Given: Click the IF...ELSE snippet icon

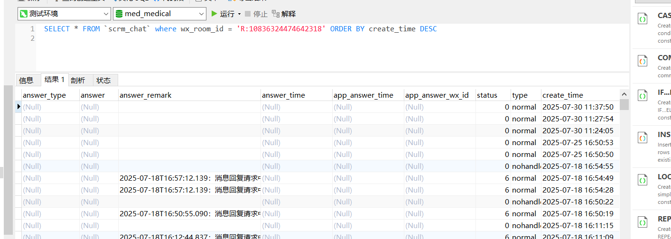Looking at the screenshot, I should coord(643,96).
